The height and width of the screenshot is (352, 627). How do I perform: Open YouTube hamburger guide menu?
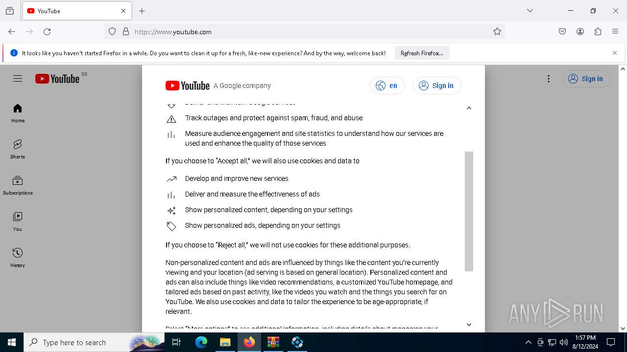18,79
